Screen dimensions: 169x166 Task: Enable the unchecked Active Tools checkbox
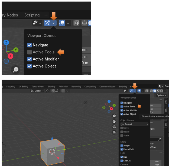[30, 52]
